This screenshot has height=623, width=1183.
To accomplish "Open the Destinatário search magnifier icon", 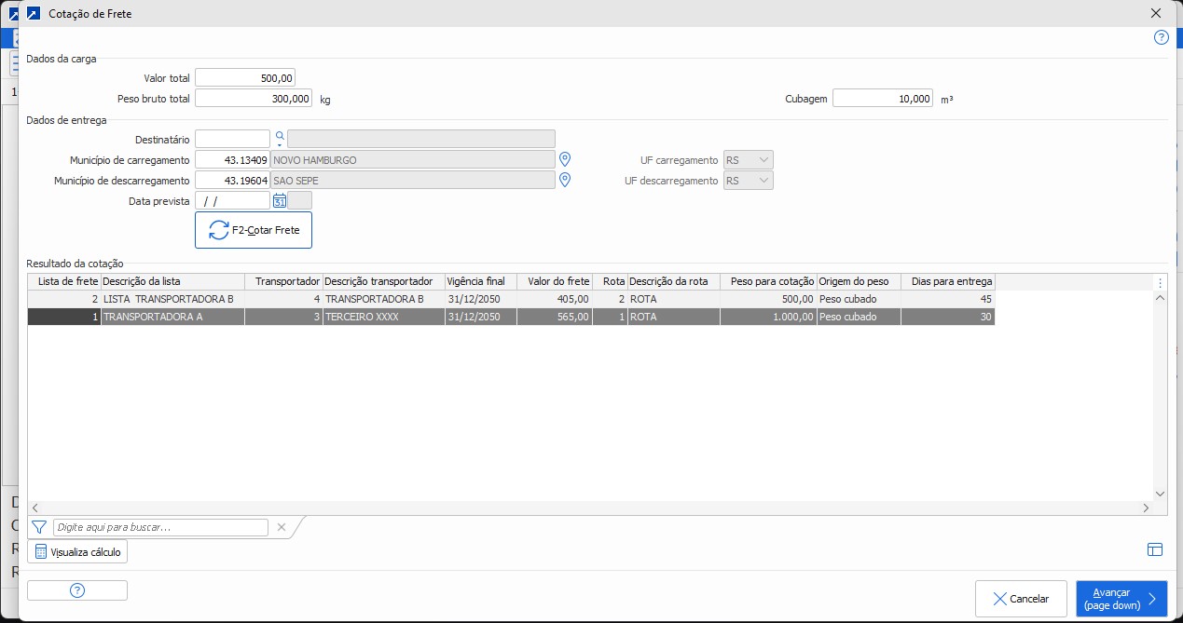I will [x=279, y=137].
